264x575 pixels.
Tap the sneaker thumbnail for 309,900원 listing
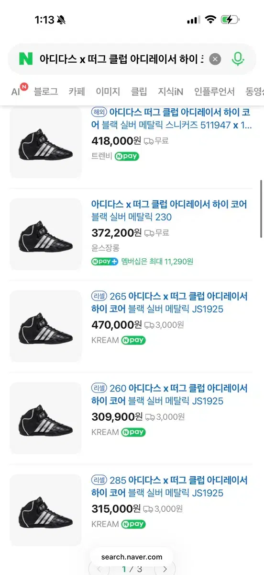click(46, 418)
